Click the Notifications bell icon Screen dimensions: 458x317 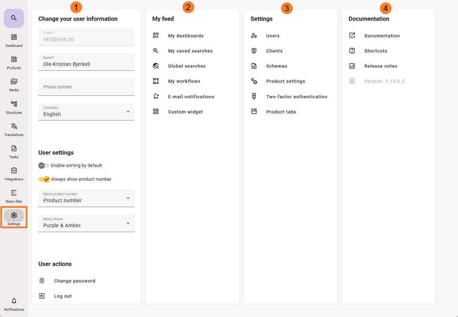(x=14, y=301)
